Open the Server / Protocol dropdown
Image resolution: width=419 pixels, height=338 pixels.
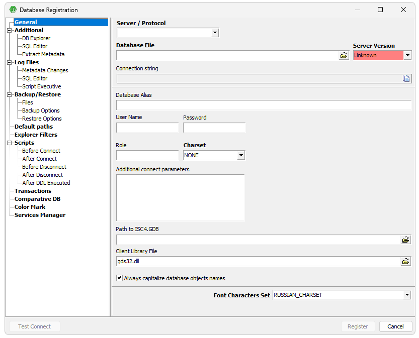[x=215, y=33]
